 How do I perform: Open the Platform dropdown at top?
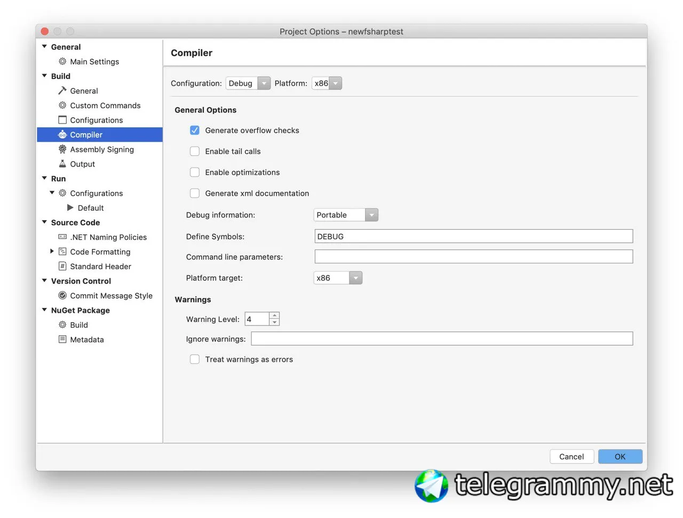point(327,83)
